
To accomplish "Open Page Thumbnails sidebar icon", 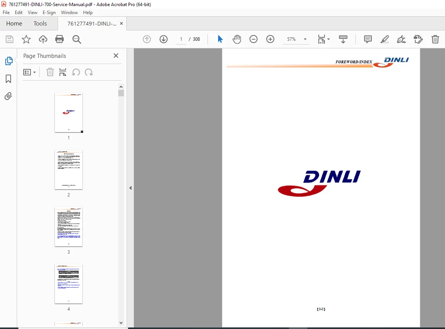I will [x=9, y=61].
